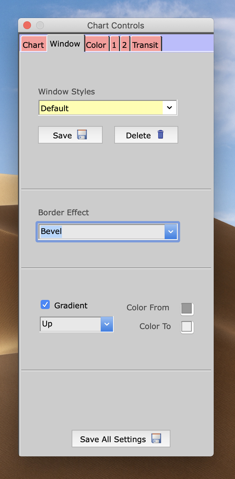Image resolution: width=235 pixels, height=479 pixels.
Task: Click the trash can icon on Delete
Action: pyautogui.click(x=160, y=134)
